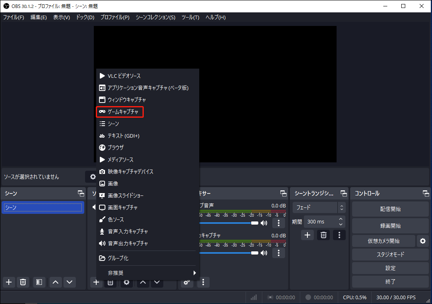Viewport: 432px width, 304px height.
Task: Click the 配信開始 button
Action: [x=390, y=209]
